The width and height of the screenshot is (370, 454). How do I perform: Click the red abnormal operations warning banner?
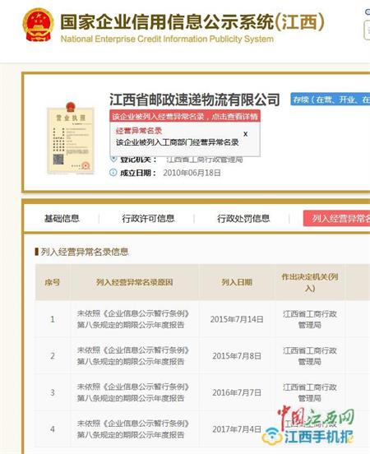click(185, 117)
